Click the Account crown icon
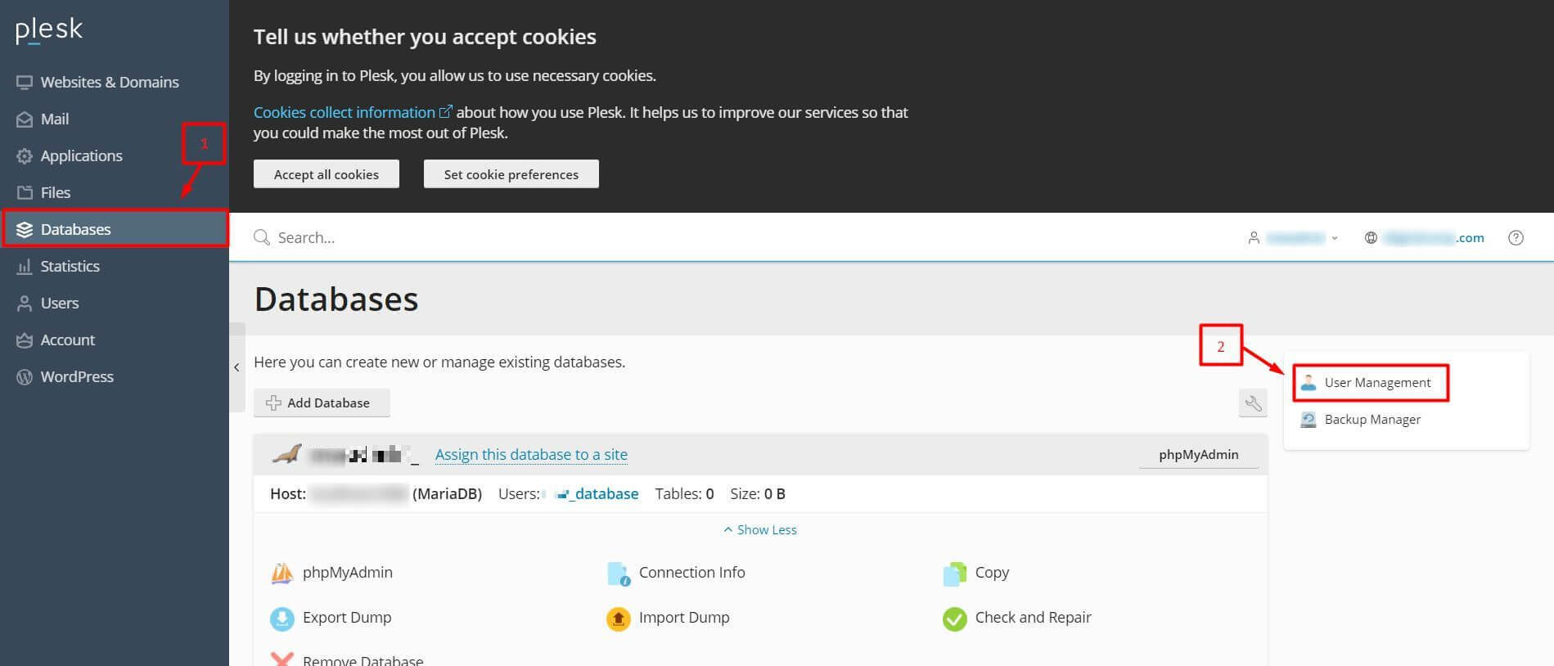The width and height of the screenshot is (1554, 666). (x=25, y=340)
